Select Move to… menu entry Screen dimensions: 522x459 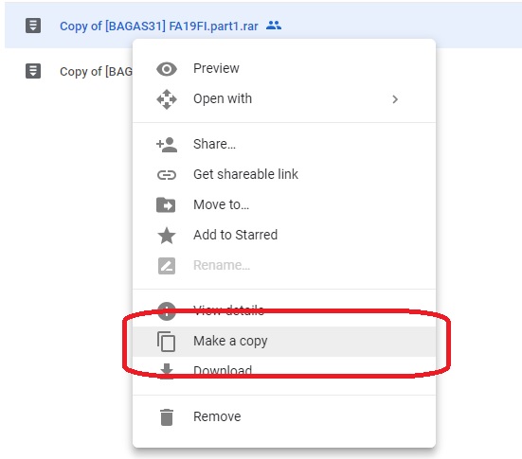tap(284, 204)
